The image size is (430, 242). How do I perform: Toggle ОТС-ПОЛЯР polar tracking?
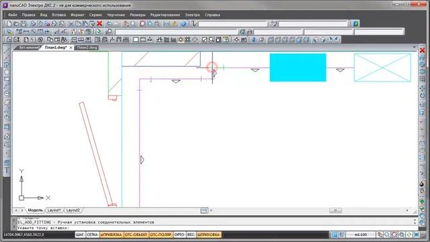click(x=161, y=235)
